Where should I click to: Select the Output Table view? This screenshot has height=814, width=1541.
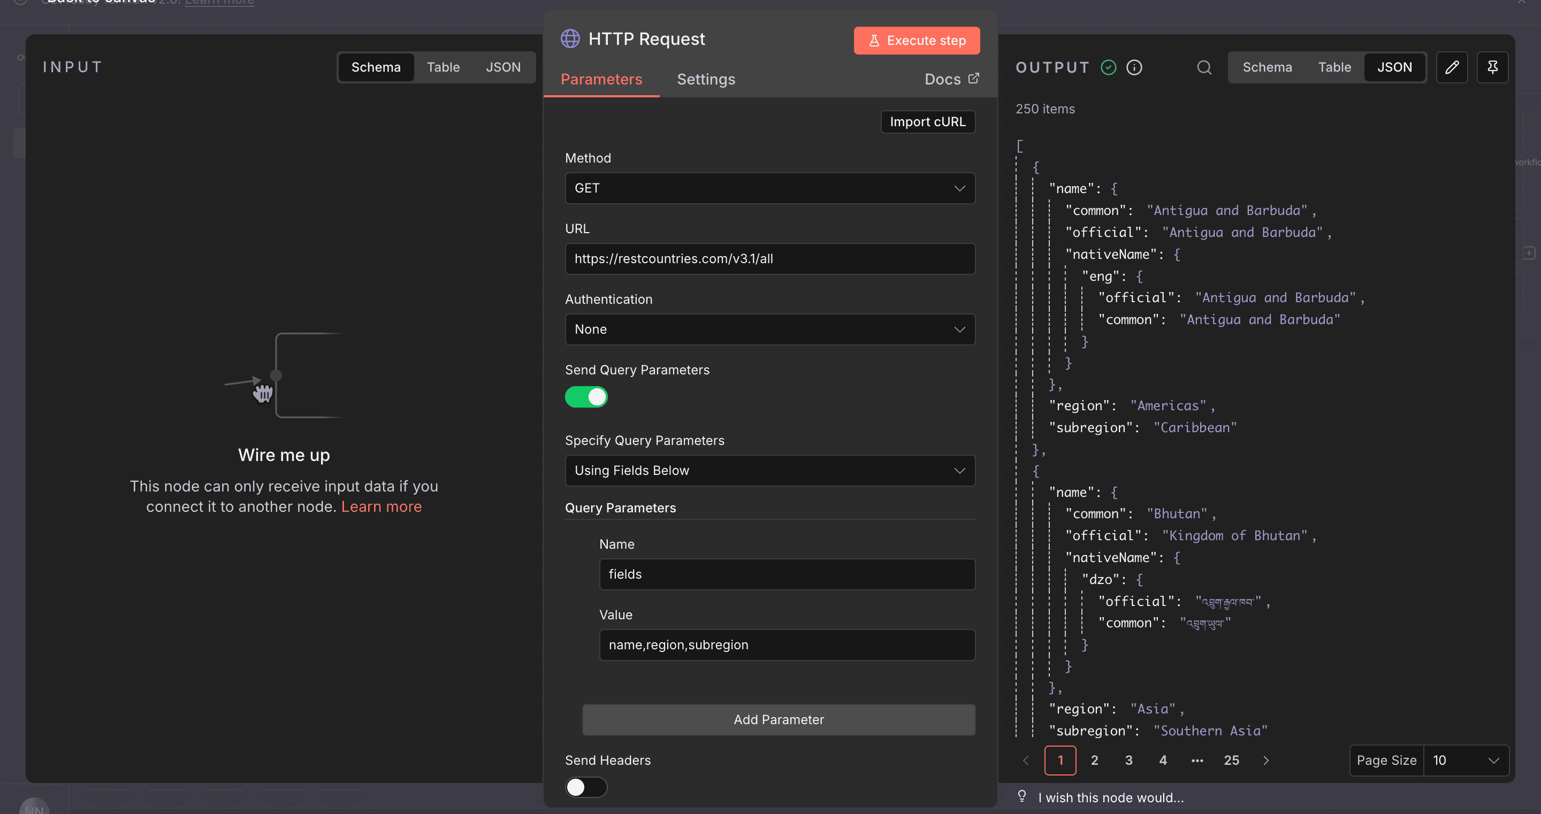[x=1334, y=67]
